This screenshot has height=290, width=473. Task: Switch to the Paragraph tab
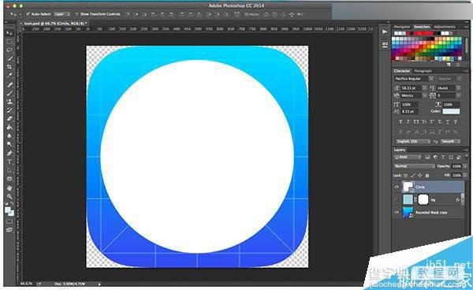tap(423, 71)
